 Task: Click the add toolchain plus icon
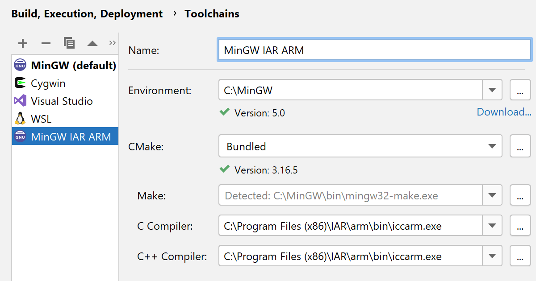click(22, 43)
